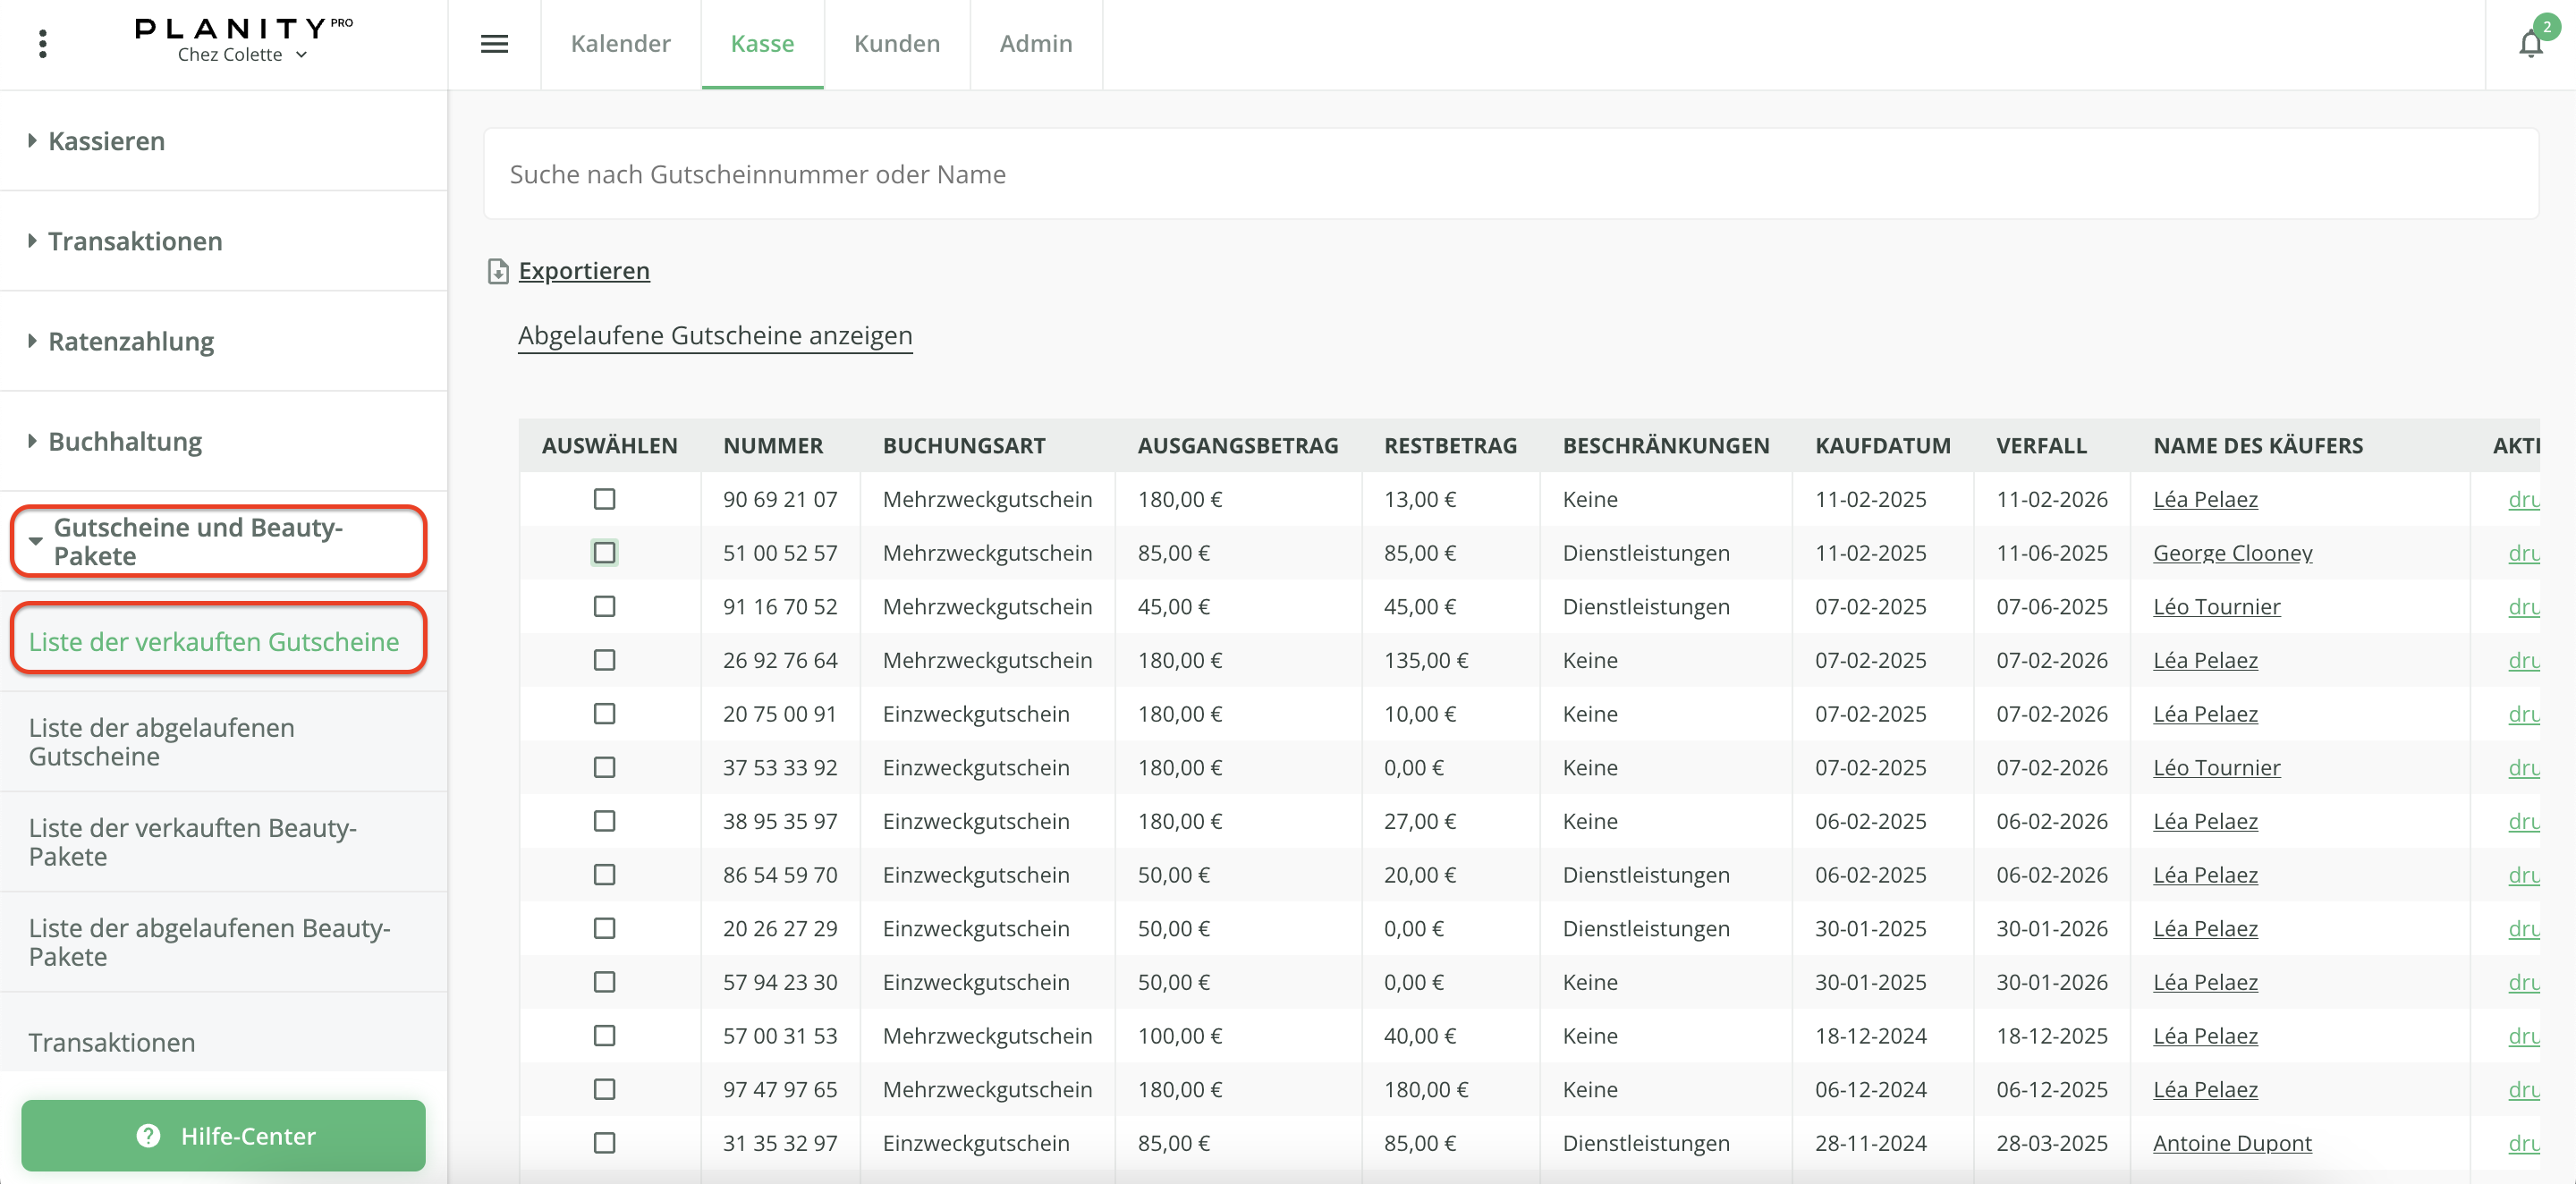Expand the Ratenzahlung section
The width and height of the screenshot is (2576, 1184).
[130, 341]
